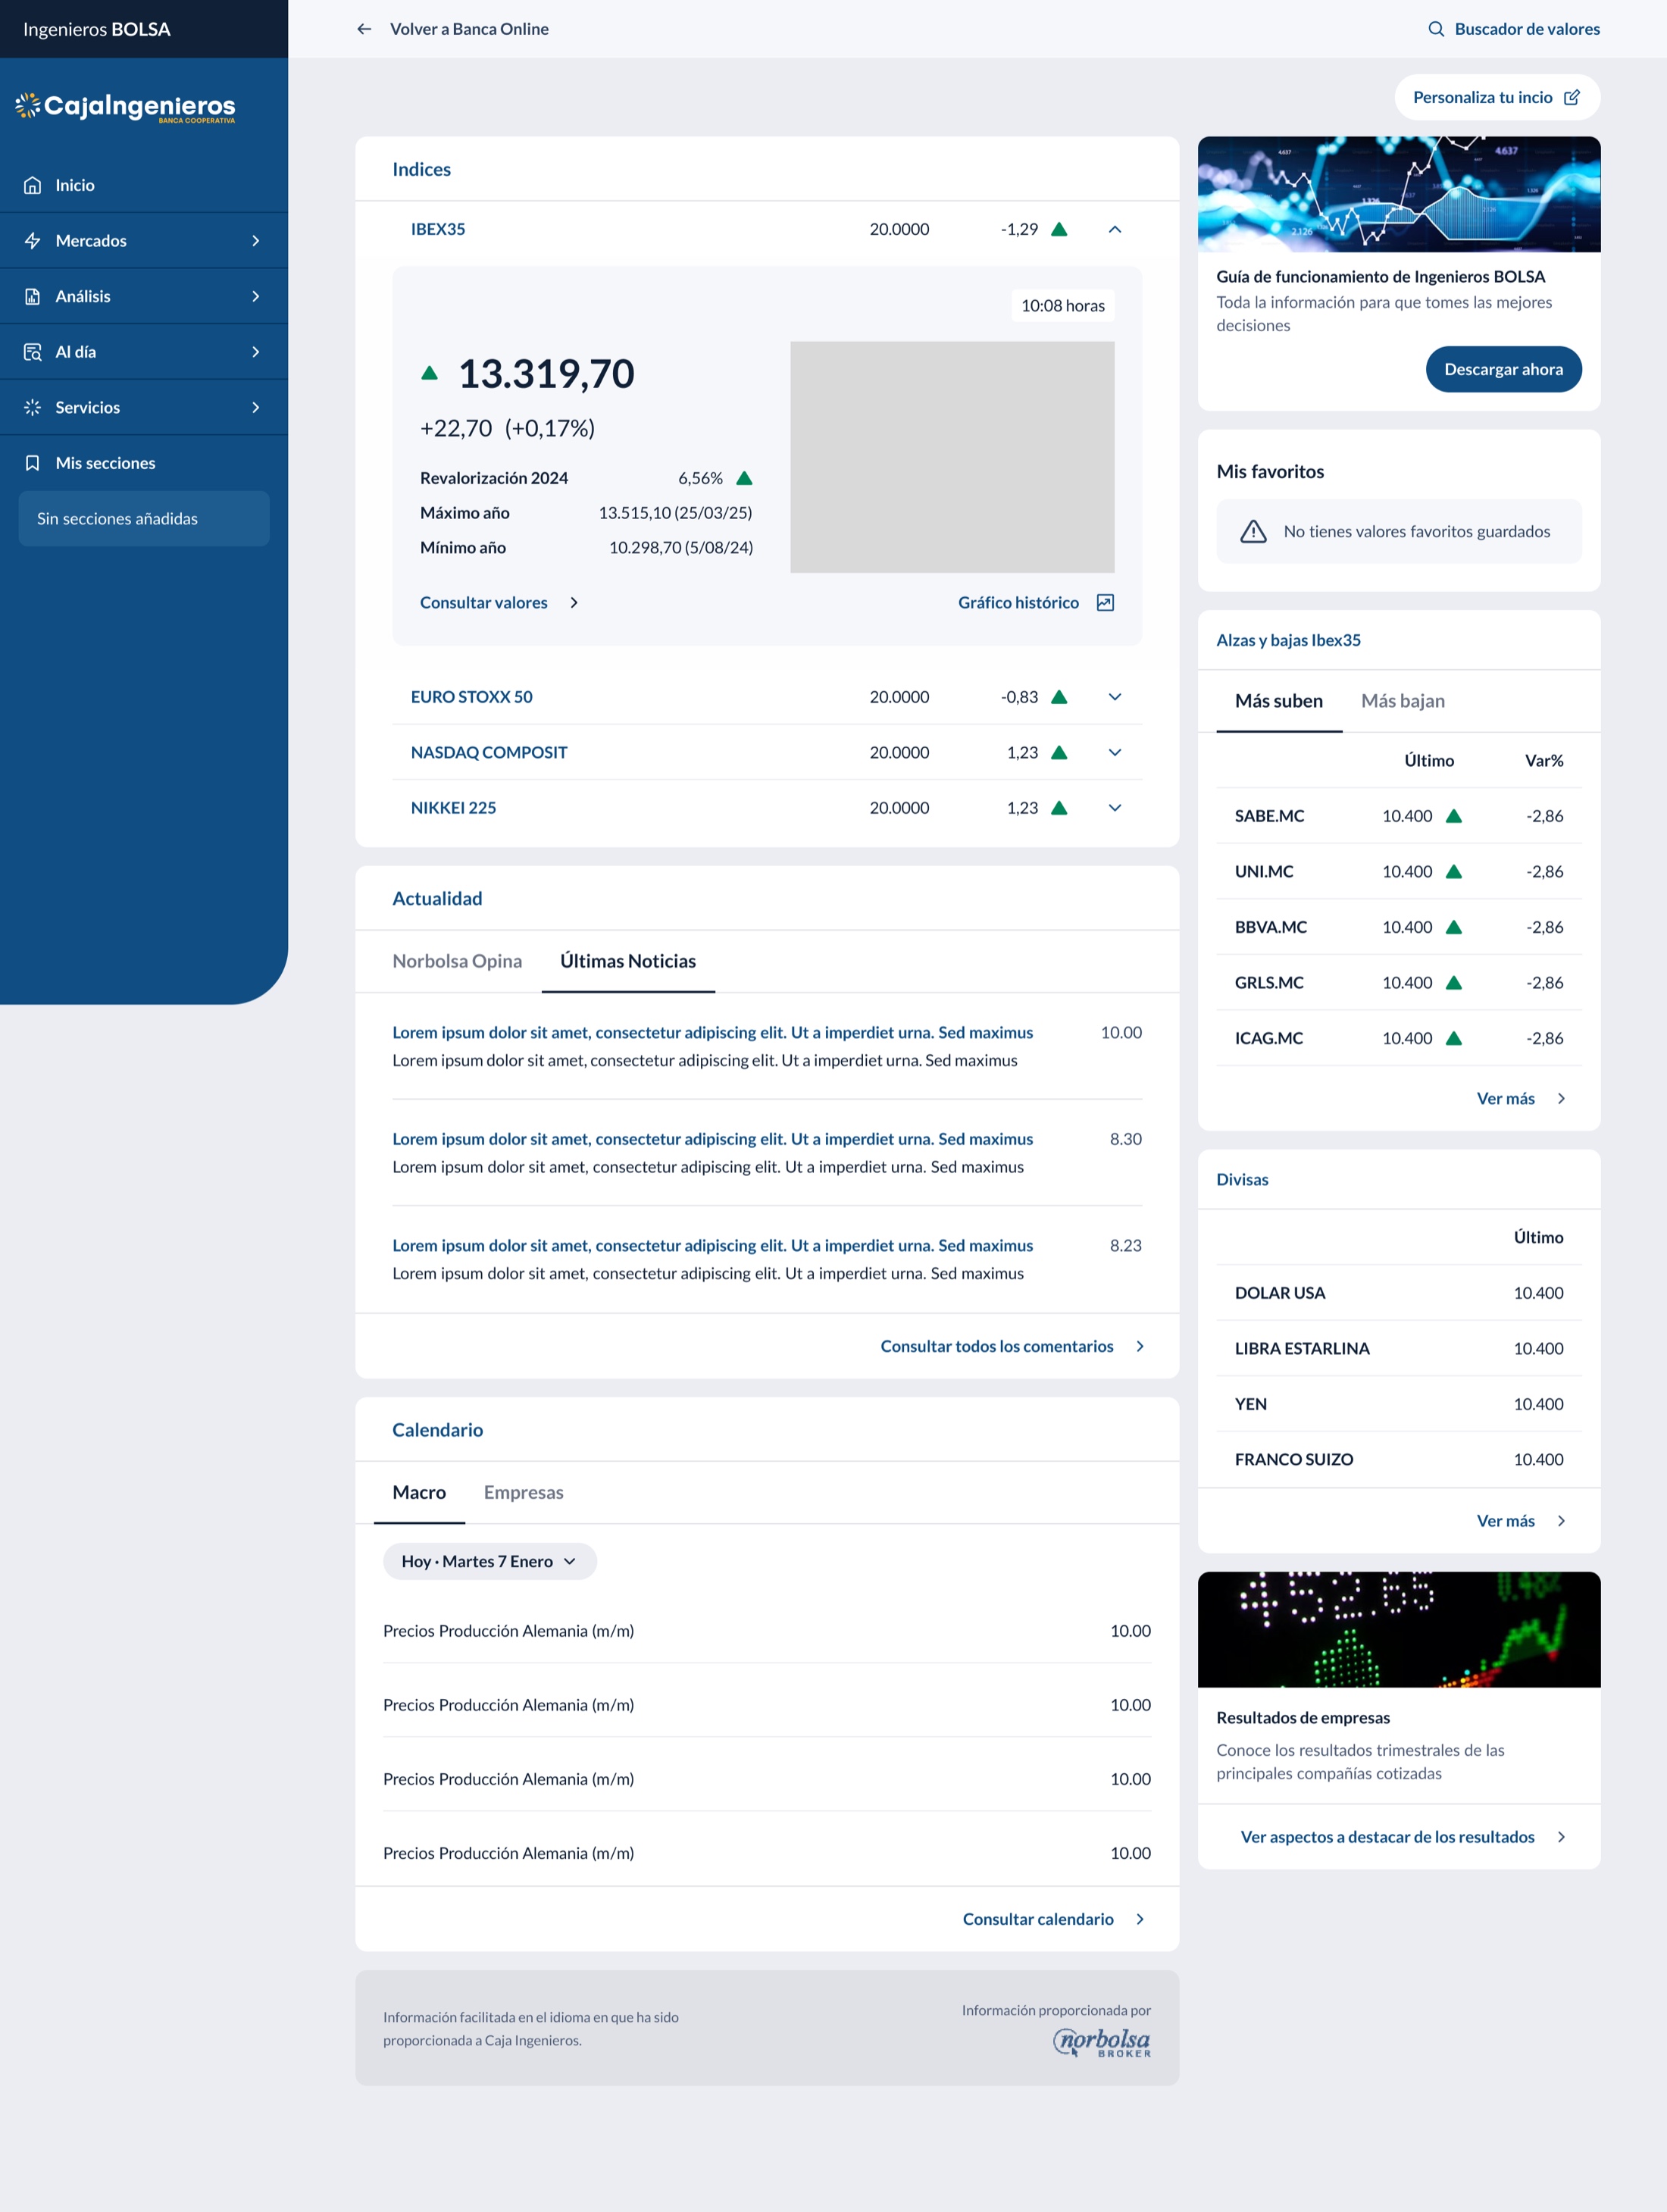Expand the Servicios sidebar submenu
This screenshot has width=1667, height=2212.
click(x=256, y=407)
